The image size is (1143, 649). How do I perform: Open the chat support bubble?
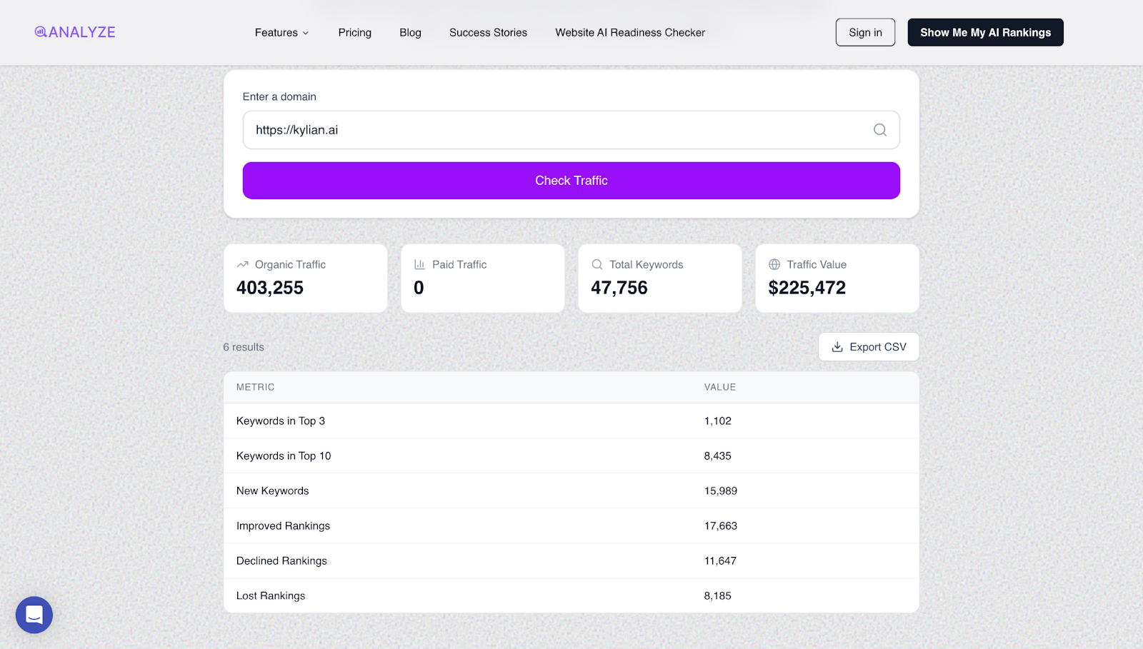(34, 615)
